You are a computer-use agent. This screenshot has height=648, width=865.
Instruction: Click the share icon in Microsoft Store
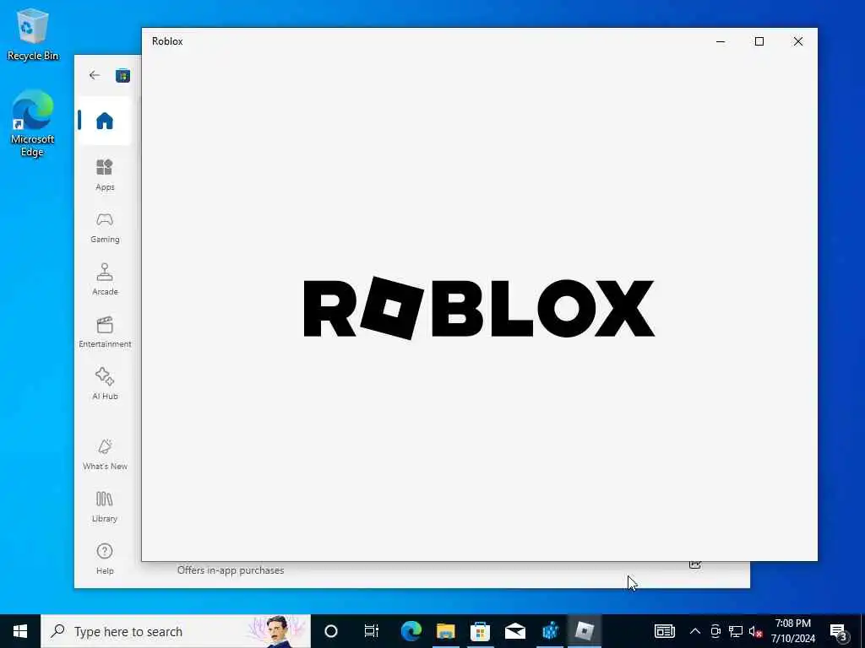tap(695, 564)
